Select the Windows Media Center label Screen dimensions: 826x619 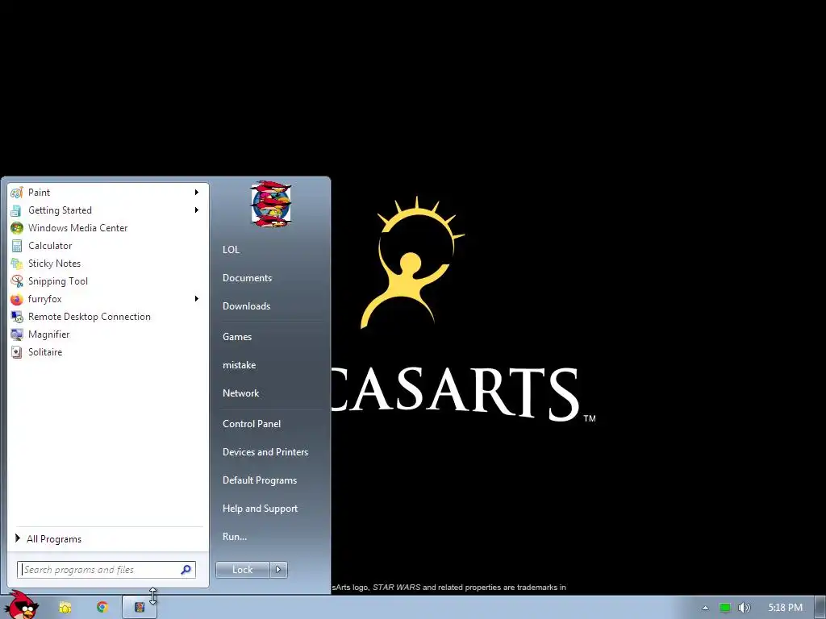(x=78, y=228)
